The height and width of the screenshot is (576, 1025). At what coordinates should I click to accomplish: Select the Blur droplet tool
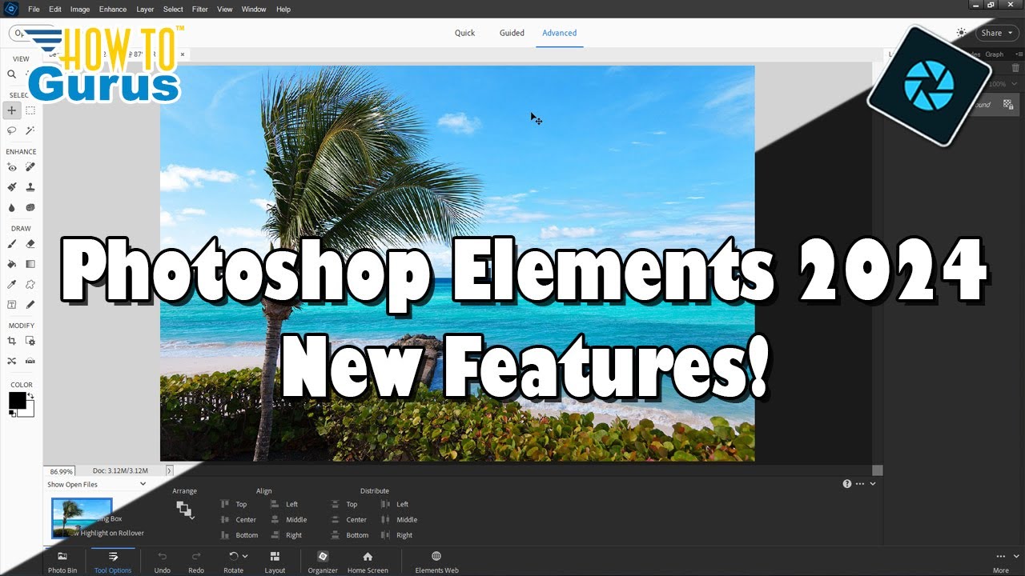(x=12, y=207)
